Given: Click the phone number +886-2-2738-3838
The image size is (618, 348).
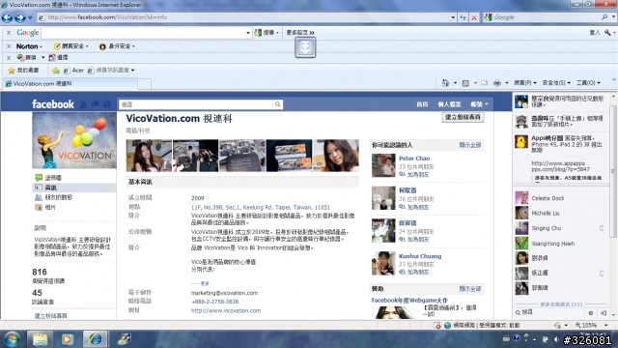Looking at the screenshot, I should click(214, 302).
